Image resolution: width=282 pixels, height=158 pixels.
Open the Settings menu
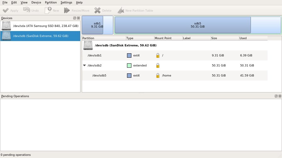[66, 3]
